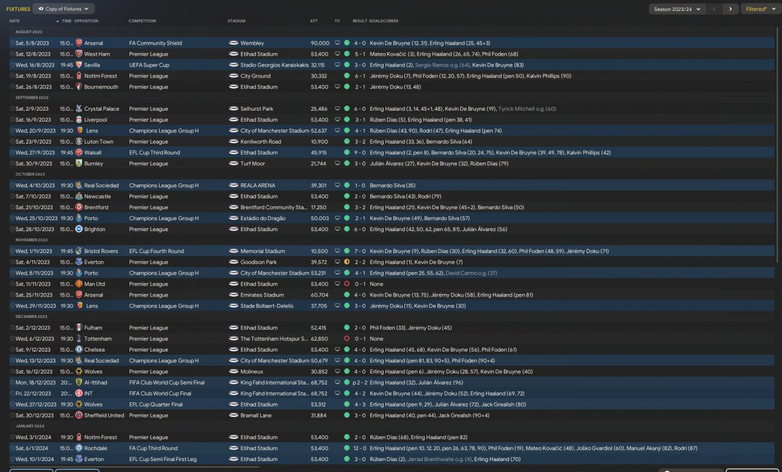Viewport: 782px width, 472px height.
Task: Open the Filtered dropdown
Action: [x=761, y=9]
